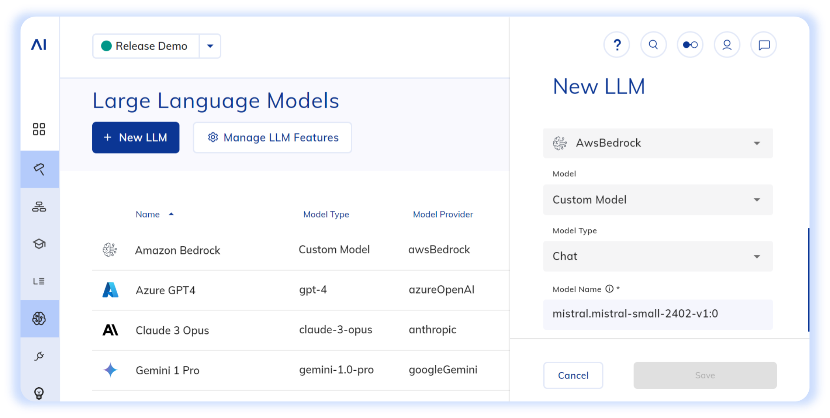830x418 pixels.
Task: Sort by Model Type column header
Action: 326,214
